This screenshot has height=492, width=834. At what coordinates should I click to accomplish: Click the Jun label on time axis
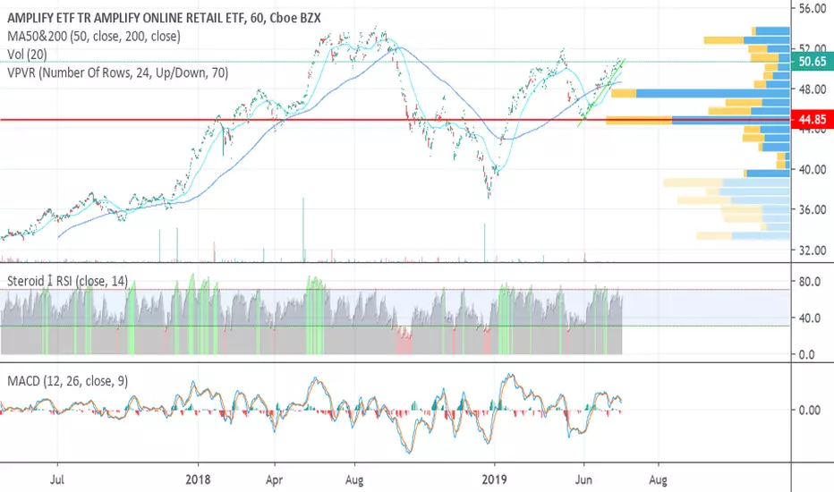583,479
